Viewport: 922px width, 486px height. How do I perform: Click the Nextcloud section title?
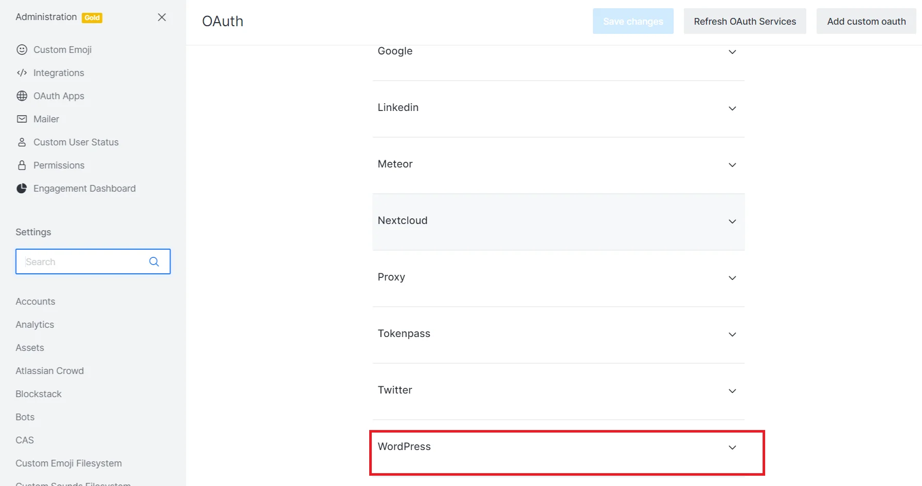403,220
